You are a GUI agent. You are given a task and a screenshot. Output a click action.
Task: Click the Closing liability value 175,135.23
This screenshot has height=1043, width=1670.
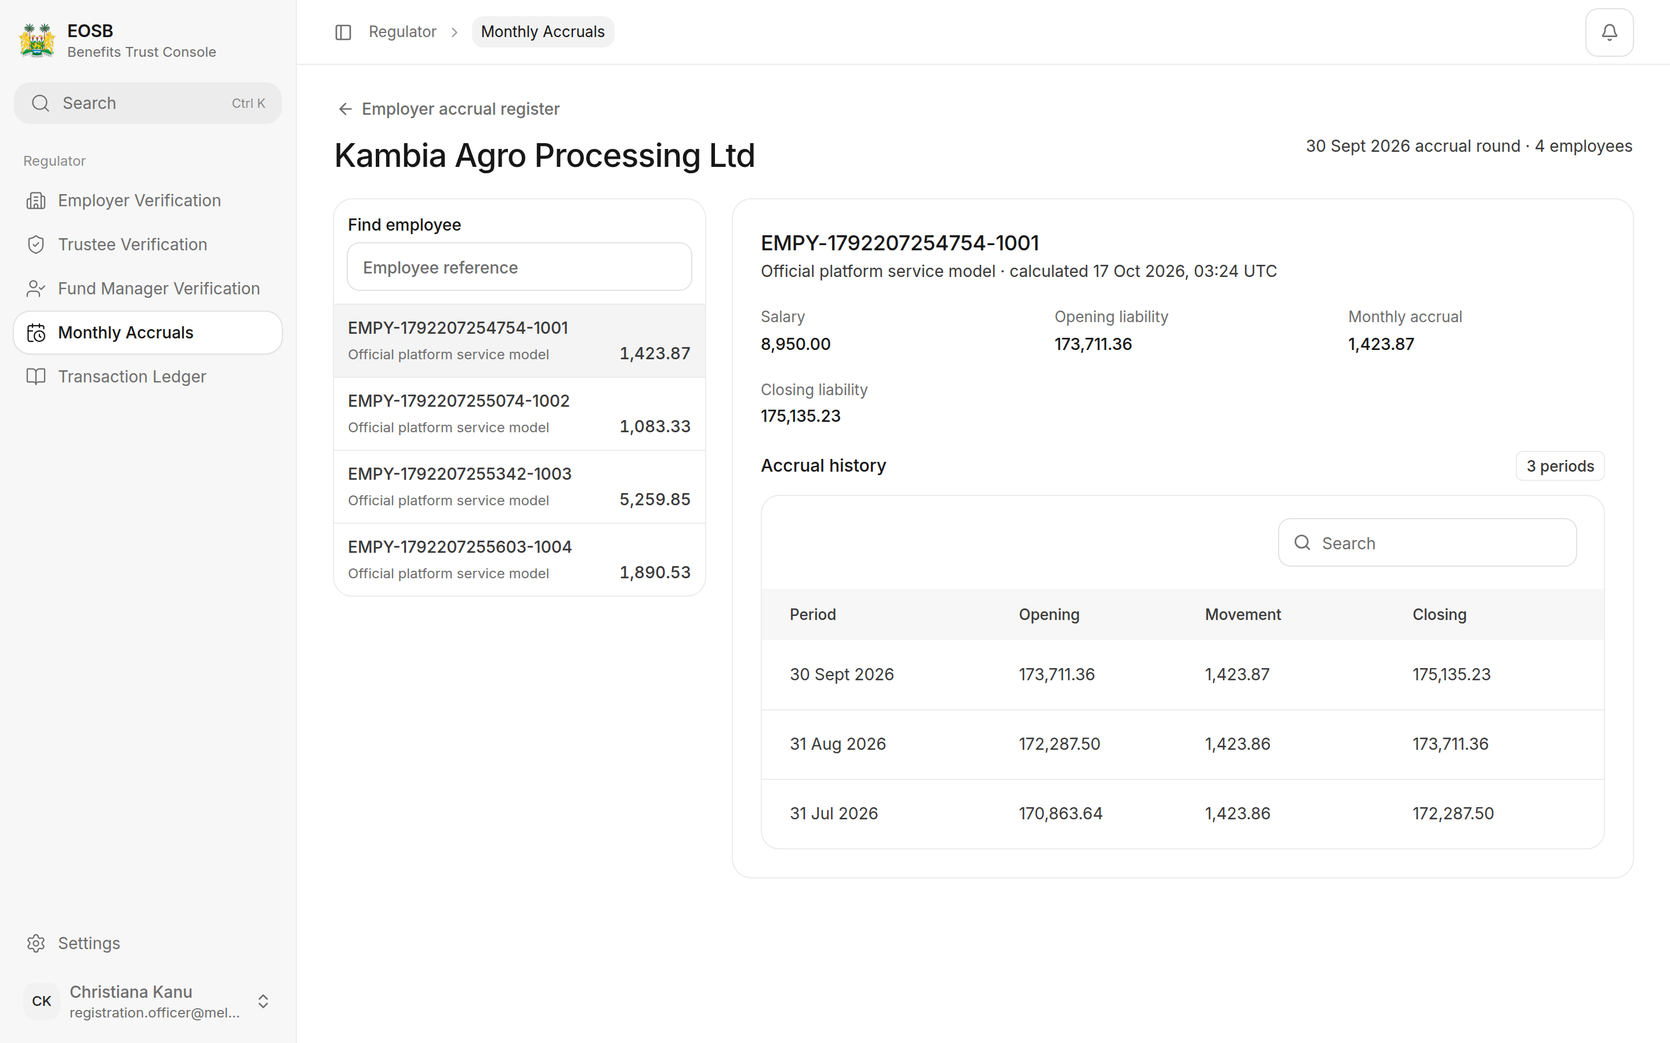(800, 416)
